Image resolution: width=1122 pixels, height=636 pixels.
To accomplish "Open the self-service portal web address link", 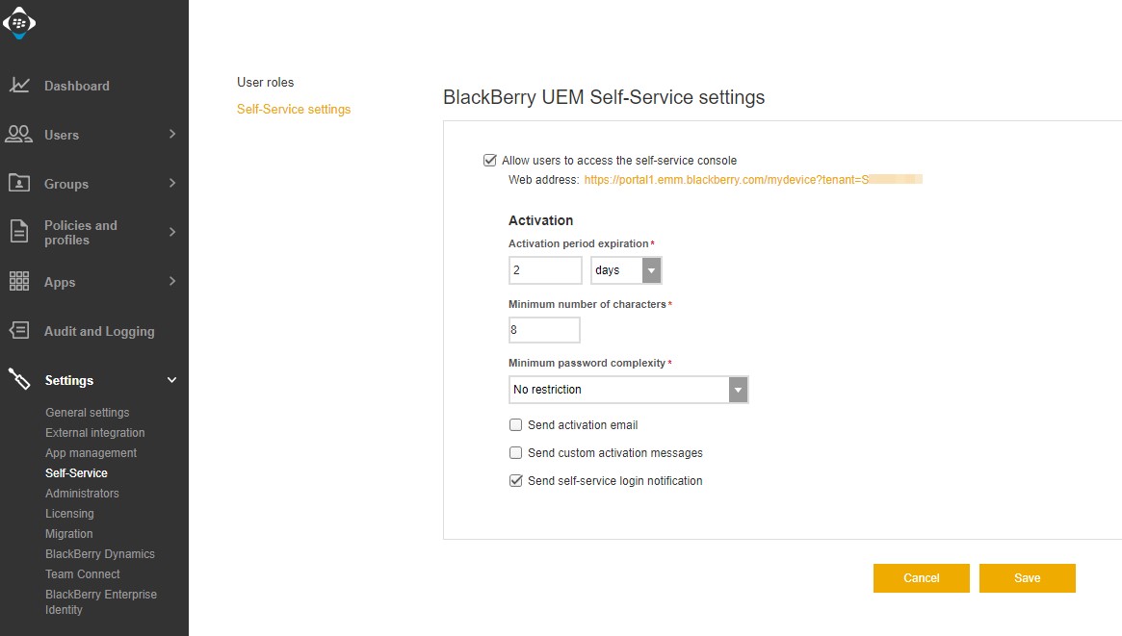I will coord(722,180).
